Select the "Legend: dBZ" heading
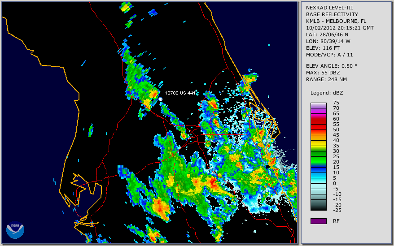 [327, 93]
